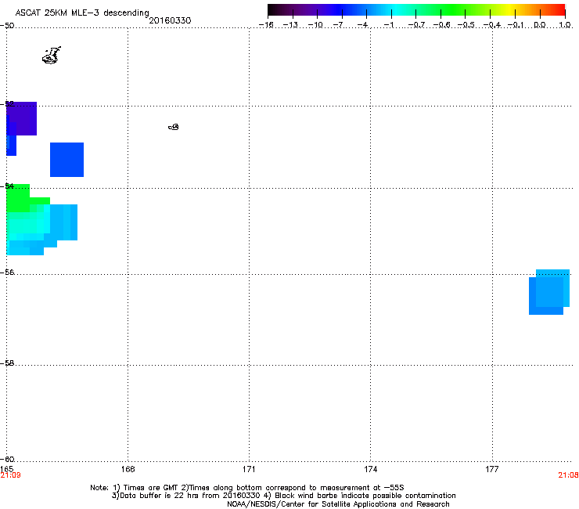The image size is (579, 509).
Task: Click the -13 colorbar tick label
Action: (290, 25)
